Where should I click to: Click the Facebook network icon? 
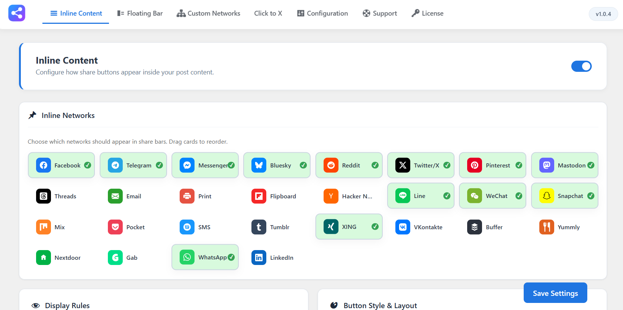(44, 165)
